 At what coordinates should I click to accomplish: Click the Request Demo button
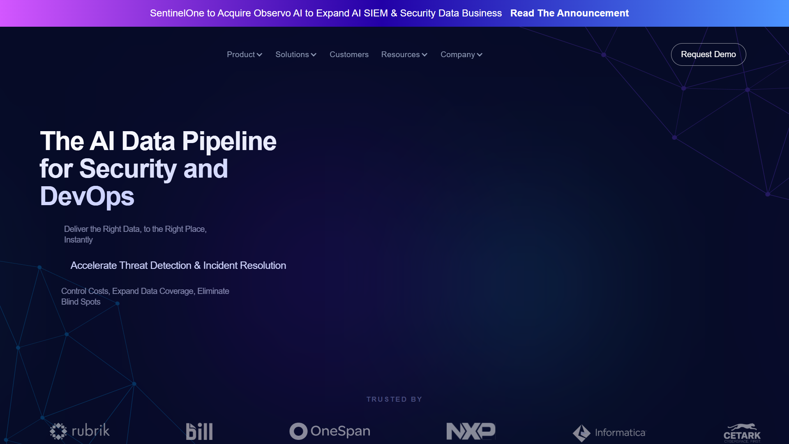pyautogui.click(x=708, y=54)
